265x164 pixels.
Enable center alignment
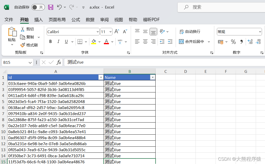pyautogui.click(x=145, y=41)
